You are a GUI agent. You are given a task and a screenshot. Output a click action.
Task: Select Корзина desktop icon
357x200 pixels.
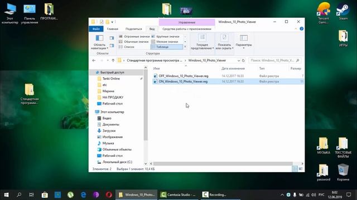tap(343, 172)
